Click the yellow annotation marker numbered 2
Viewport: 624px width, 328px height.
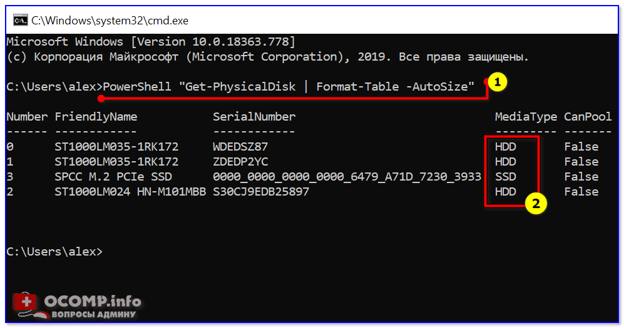[535, 203]
